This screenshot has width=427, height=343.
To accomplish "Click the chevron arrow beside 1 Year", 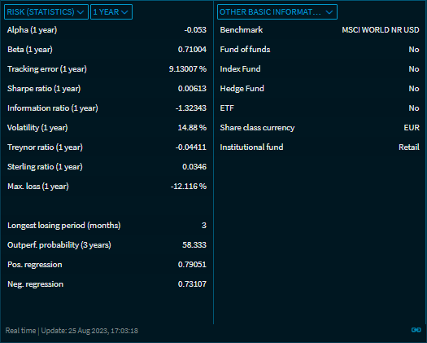I will click(124, 12).
